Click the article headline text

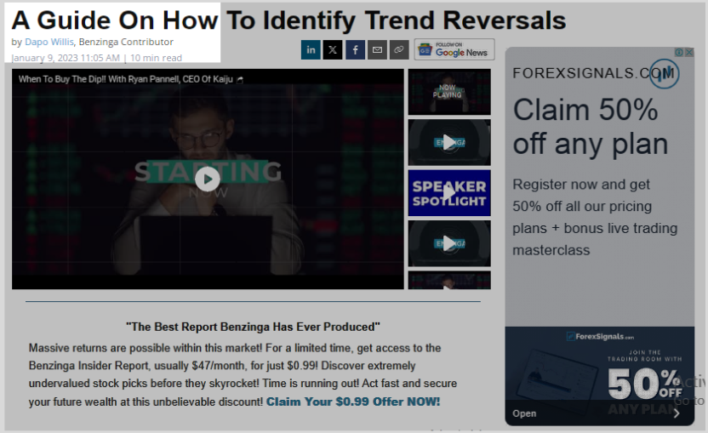[288, 20]
